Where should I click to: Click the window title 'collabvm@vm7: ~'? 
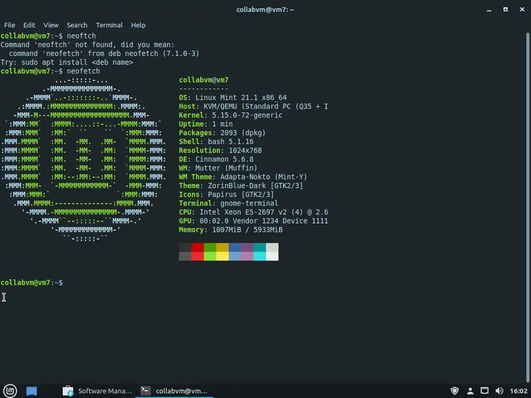[x=265, y=10]
